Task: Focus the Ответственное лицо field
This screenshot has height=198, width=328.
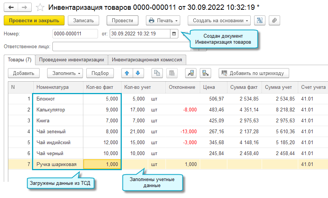Action: [x=121, y=47]
